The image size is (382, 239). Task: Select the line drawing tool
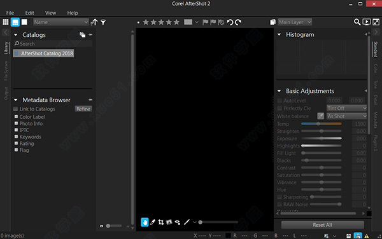coord(187,222)
